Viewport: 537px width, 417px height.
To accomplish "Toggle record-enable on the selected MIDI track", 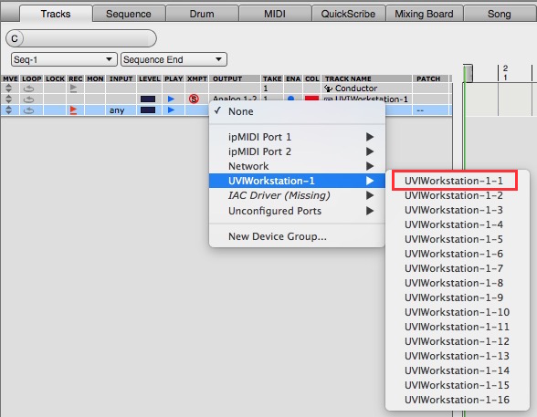I will [73, 110].
